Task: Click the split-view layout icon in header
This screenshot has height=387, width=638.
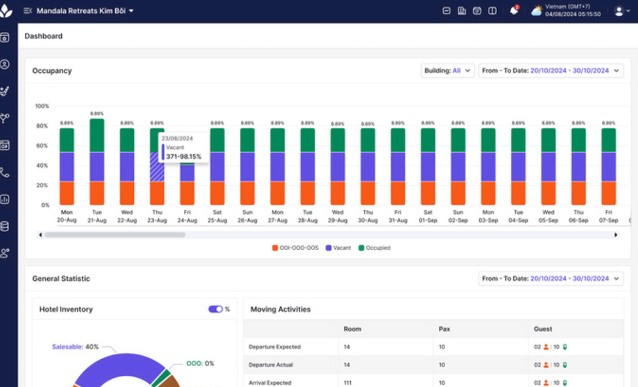Action: (493, 11)
